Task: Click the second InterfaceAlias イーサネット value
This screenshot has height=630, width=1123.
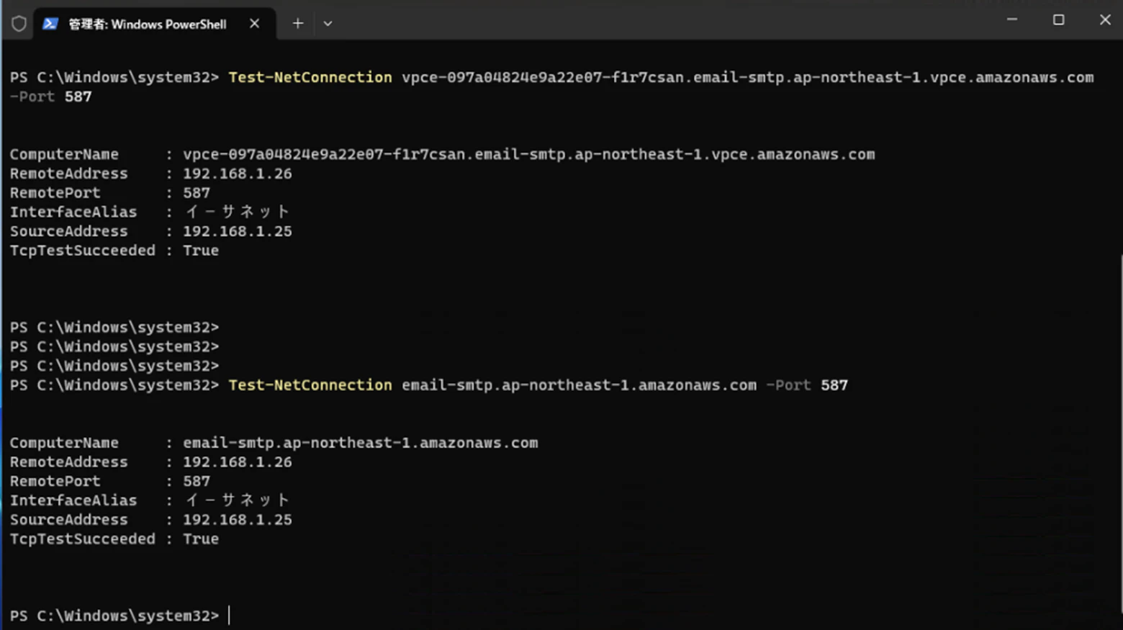Action: point(238,500)
